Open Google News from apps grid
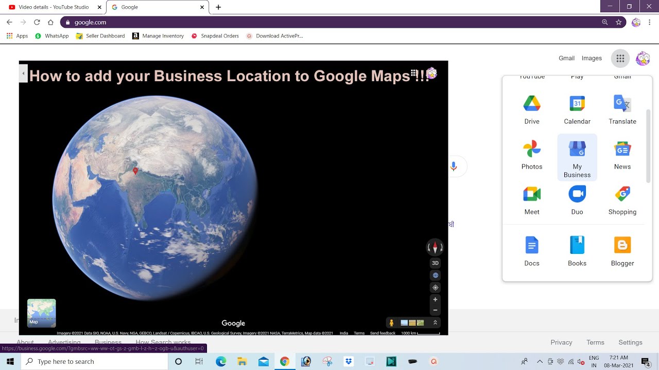This screenshot has height=370, width=659. (x=622, y=155)
